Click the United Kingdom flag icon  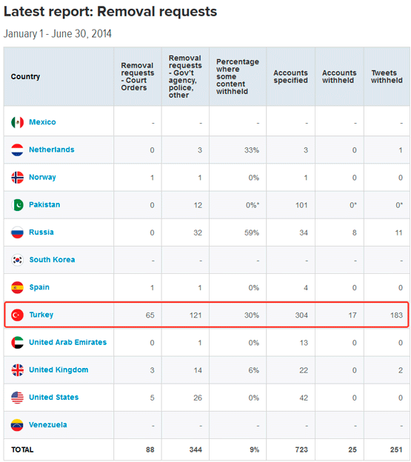click(x=17, y=370)
